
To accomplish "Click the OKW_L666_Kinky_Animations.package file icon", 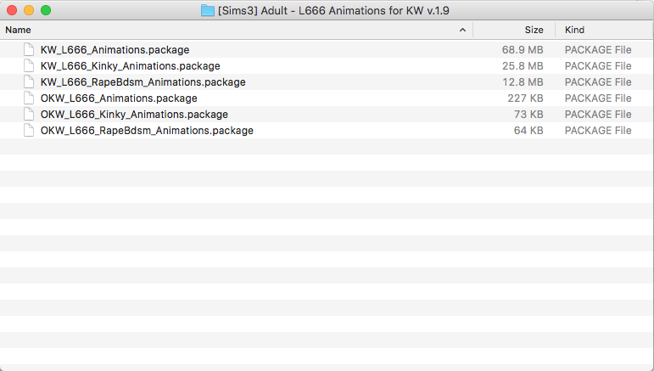I will point(29,115).
